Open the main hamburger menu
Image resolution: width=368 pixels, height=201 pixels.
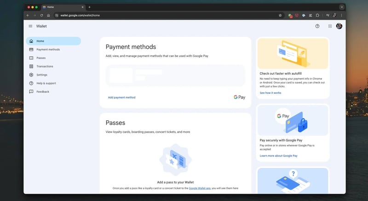coord(30,26)
